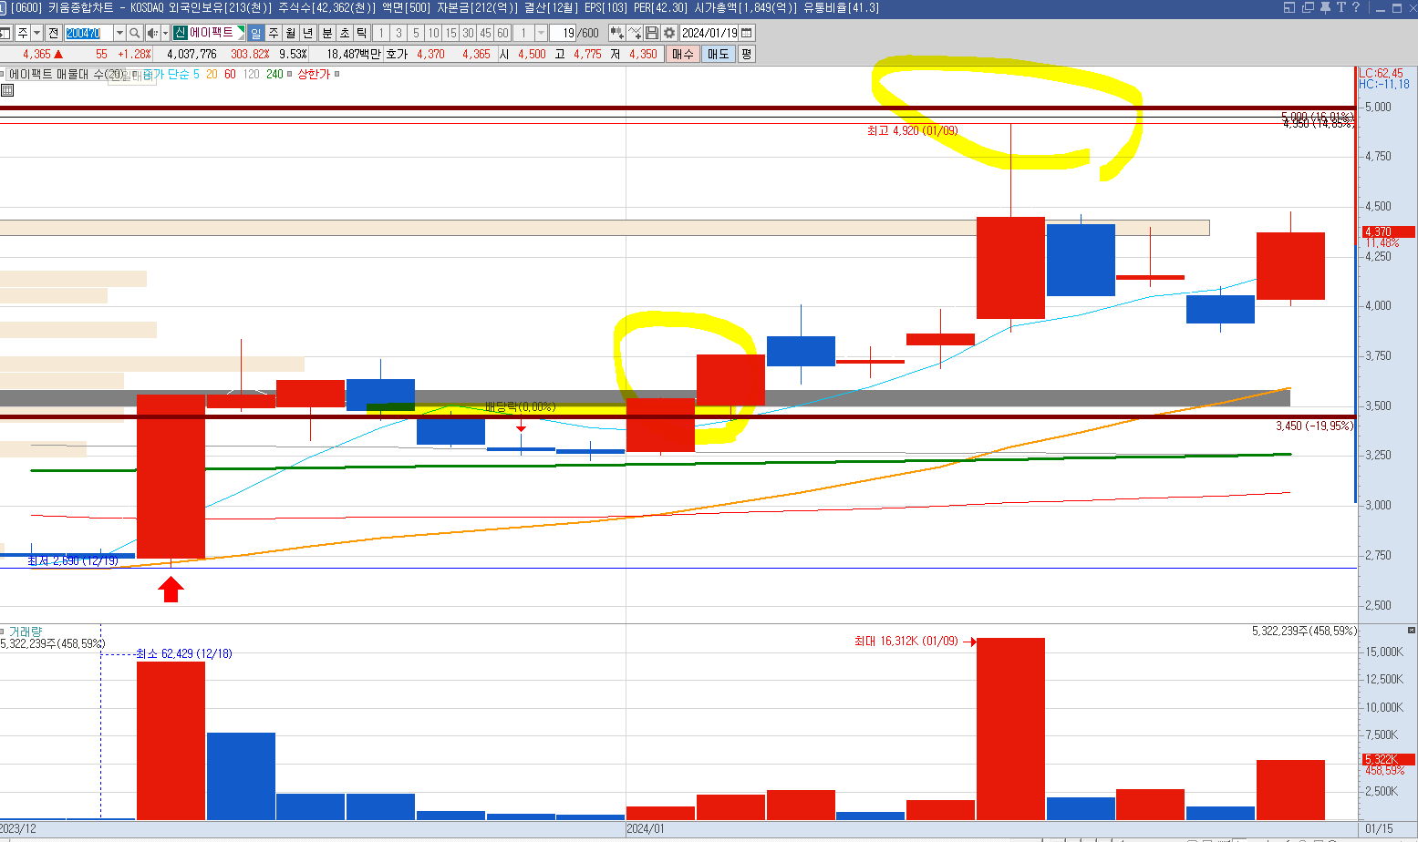This screenshot has width=1418, height=842.
Task: Click the 5,322K volume tag on axis
Action: [x=1389, y=759]
